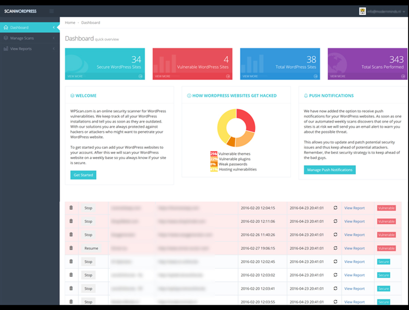Open the account dropdown arrow beside the email
This screenshot has width=409, height=310.
point(404,12)
